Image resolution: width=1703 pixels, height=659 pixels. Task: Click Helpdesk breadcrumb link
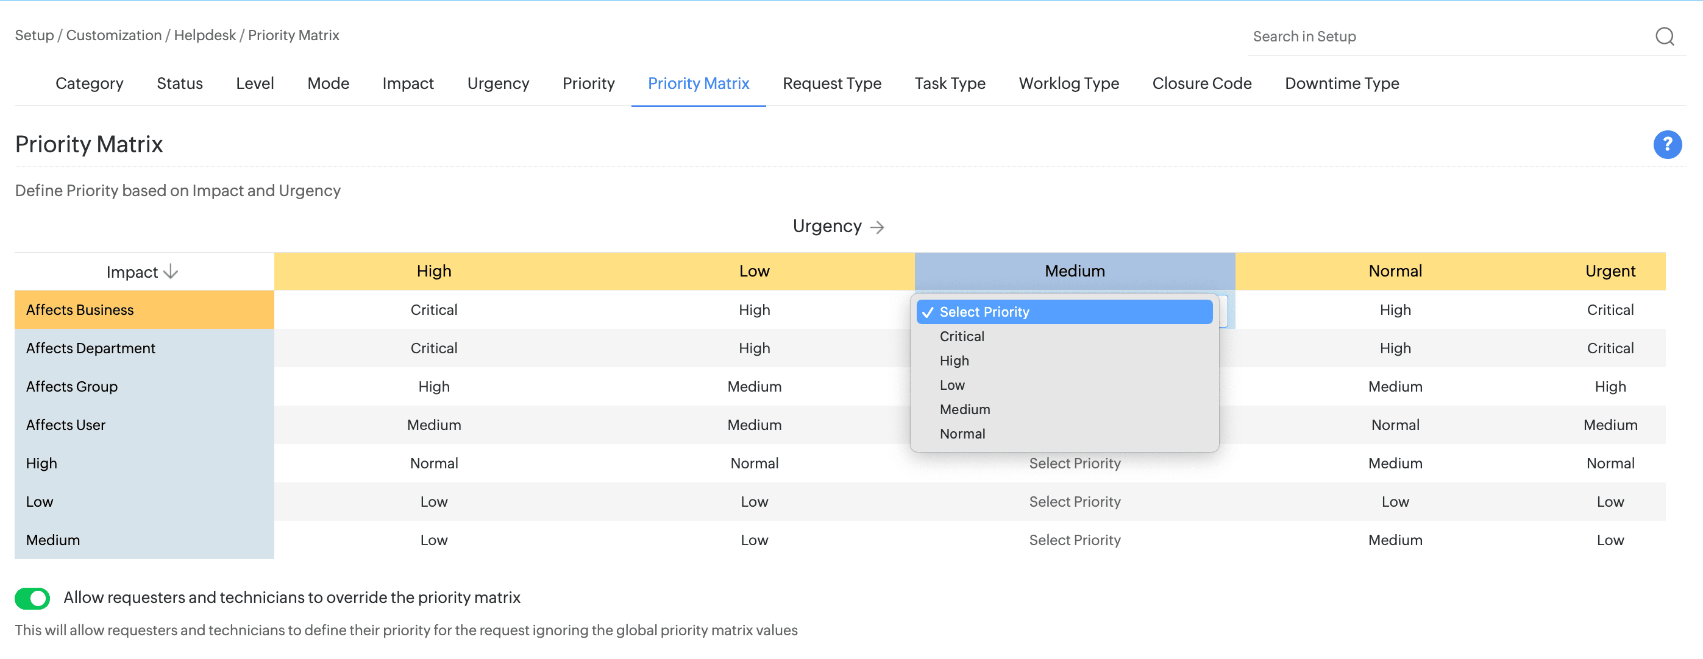(204, 35)
